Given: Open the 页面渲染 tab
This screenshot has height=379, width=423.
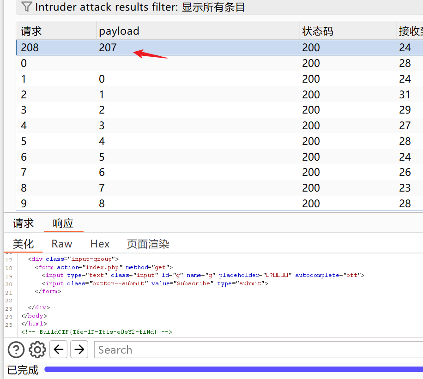Looking at the screenshot, I should tap(148, 244).
